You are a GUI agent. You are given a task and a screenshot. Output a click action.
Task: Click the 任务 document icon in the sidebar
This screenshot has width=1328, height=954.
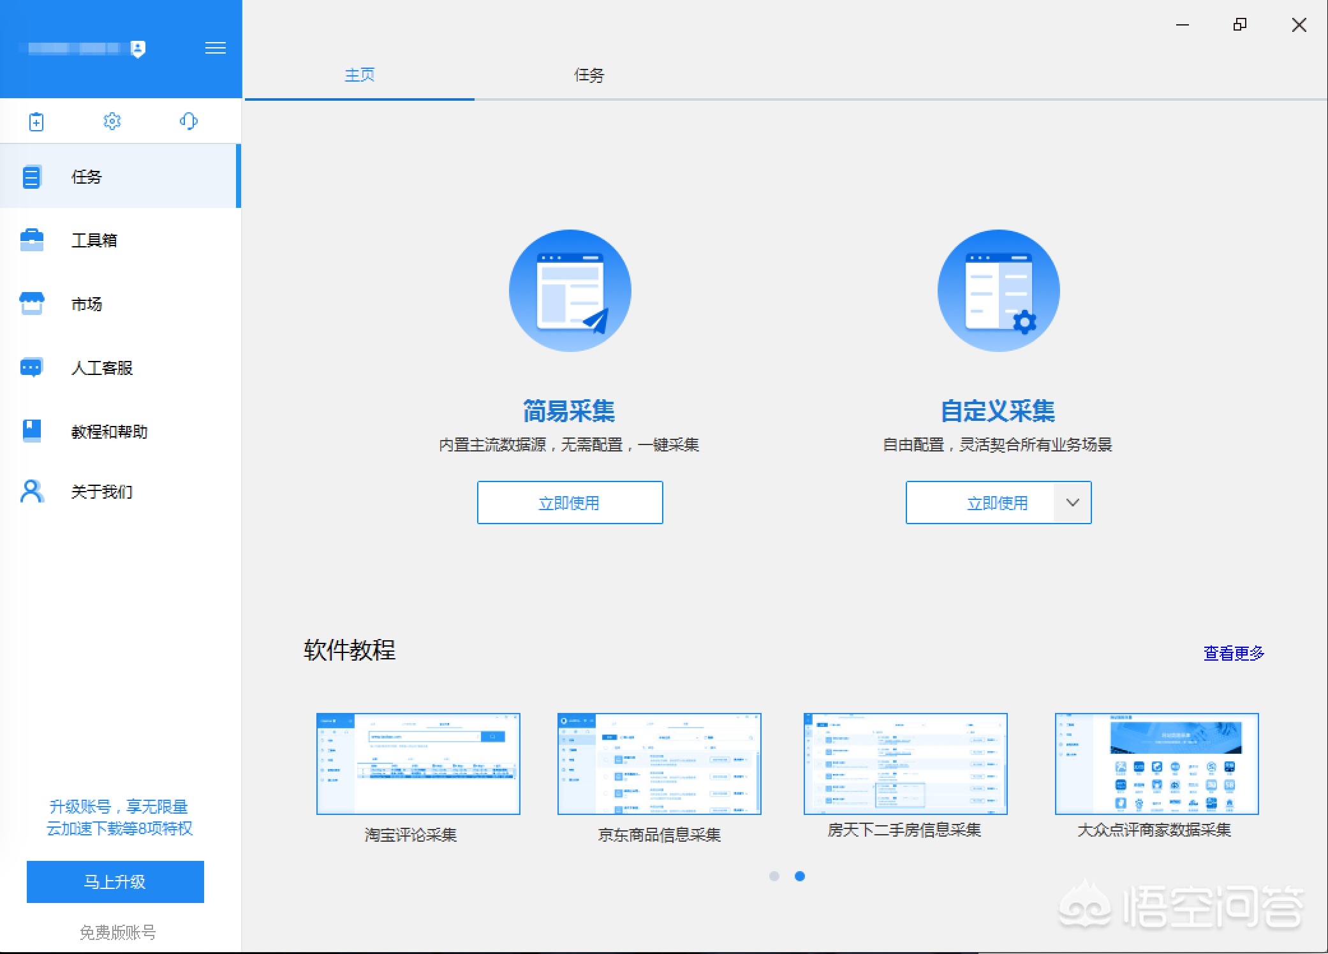(x=31, y=177)
